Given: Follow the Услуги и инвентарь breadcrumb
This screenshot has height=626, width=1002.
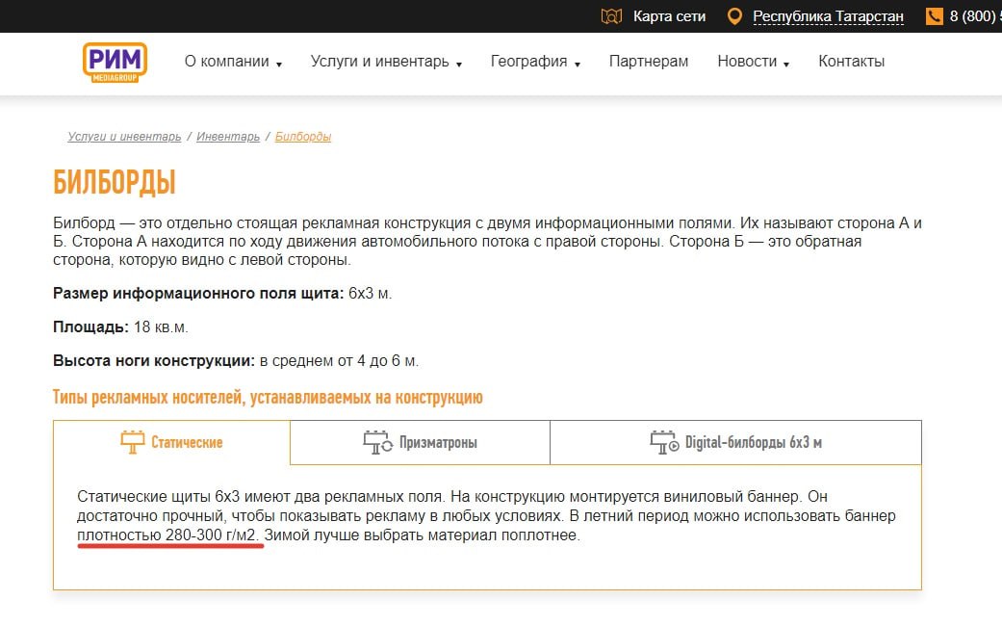Looking at the screenshot, I should coord(124,136).
